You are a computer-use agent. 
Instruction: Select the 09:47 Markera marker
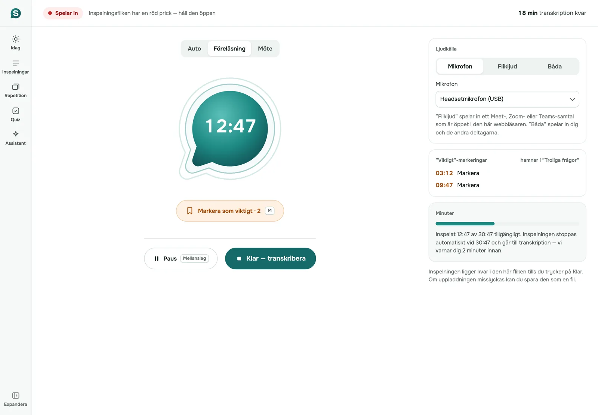pos(457,185)
